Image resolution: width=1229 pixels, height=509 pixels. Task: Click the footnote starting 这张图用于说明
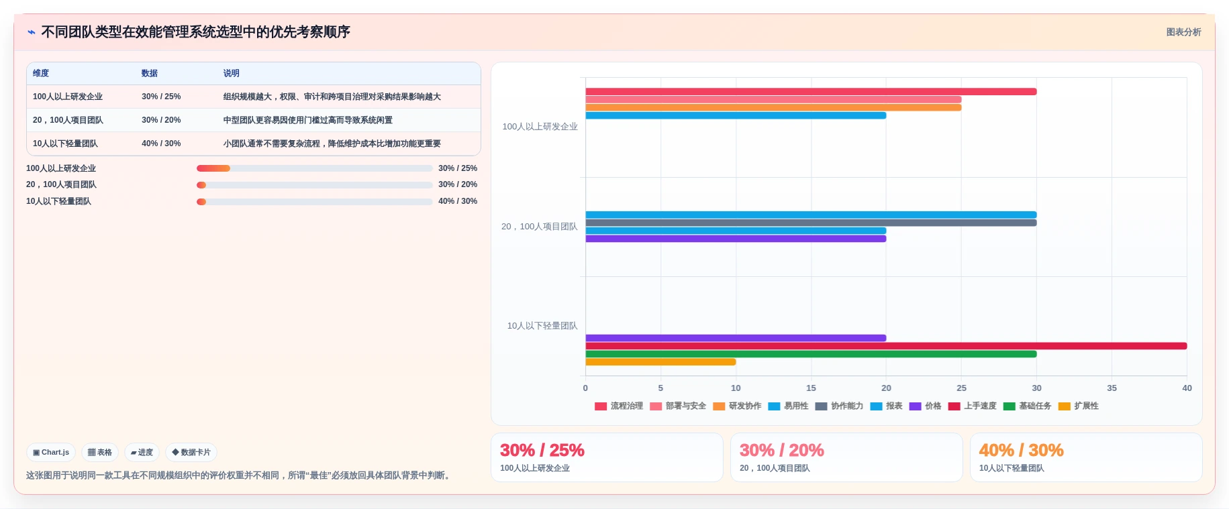coord(240,475)
